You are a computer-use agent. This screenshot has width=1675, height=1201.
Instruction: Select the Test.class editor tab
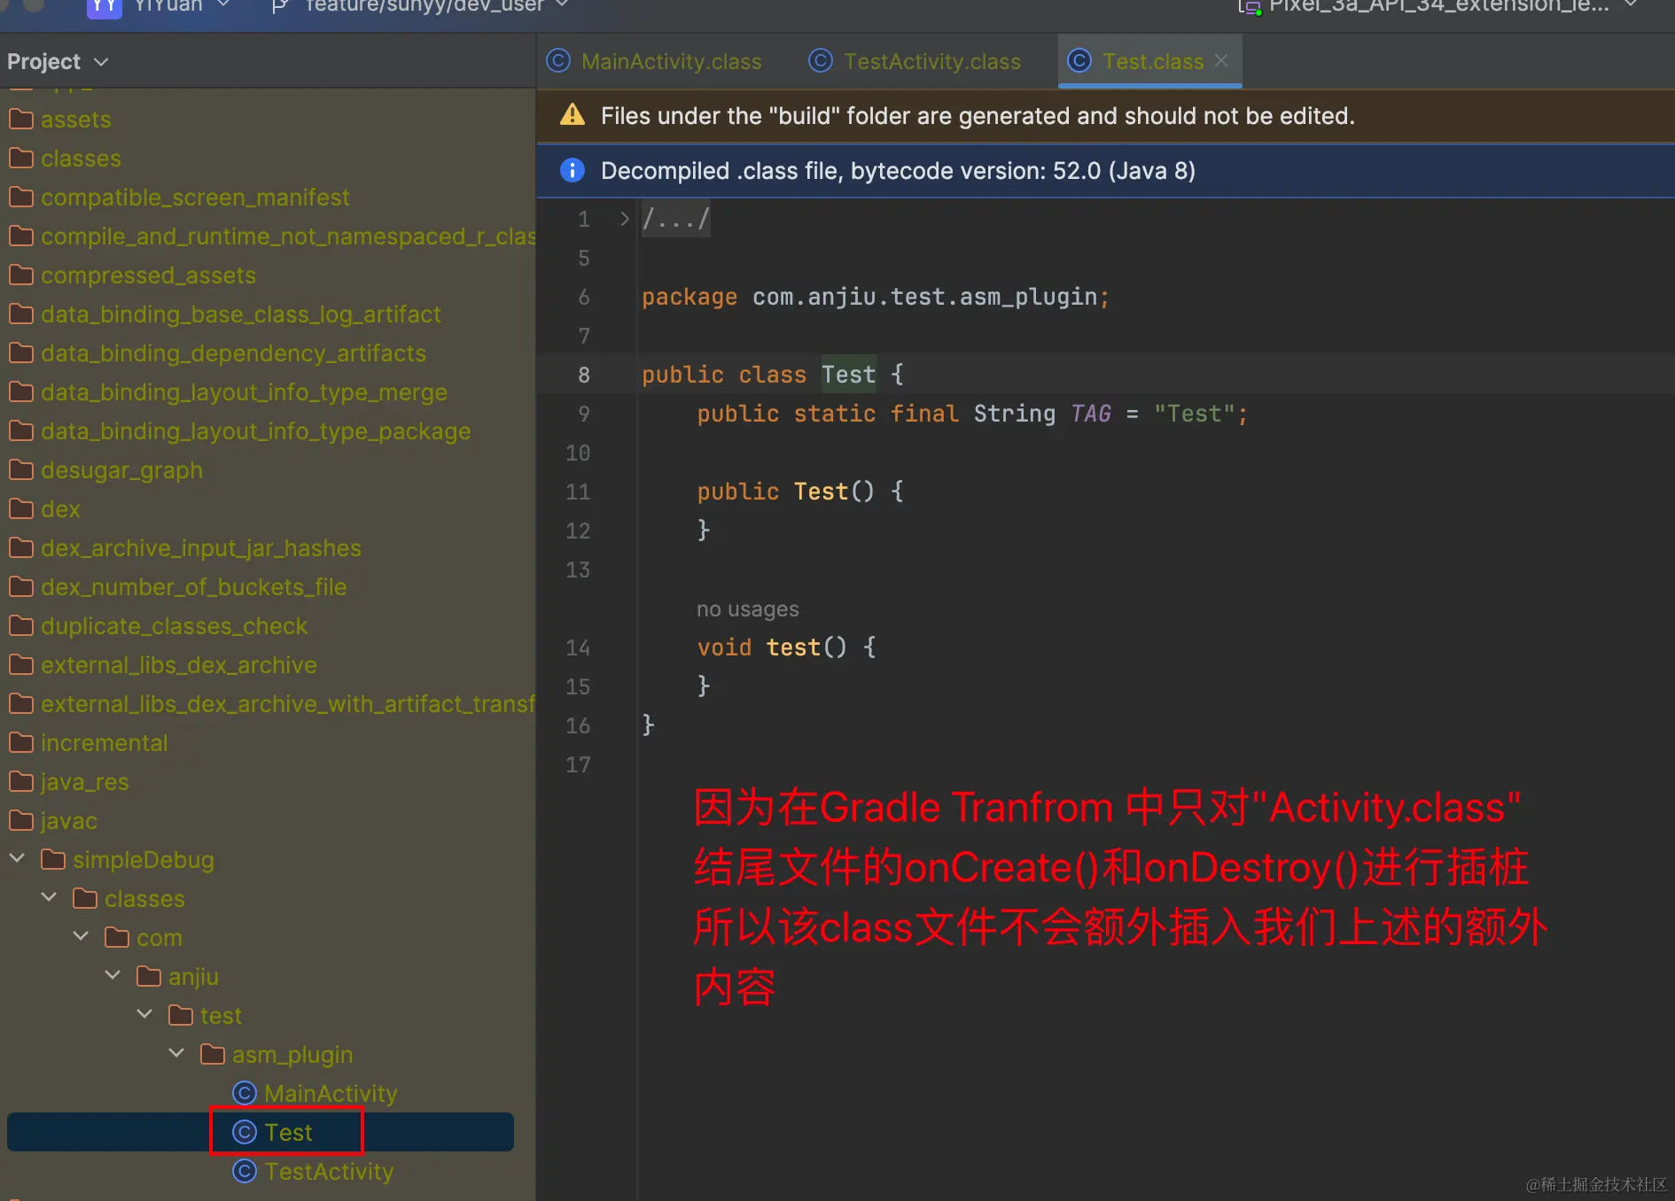coord(1150,61)
